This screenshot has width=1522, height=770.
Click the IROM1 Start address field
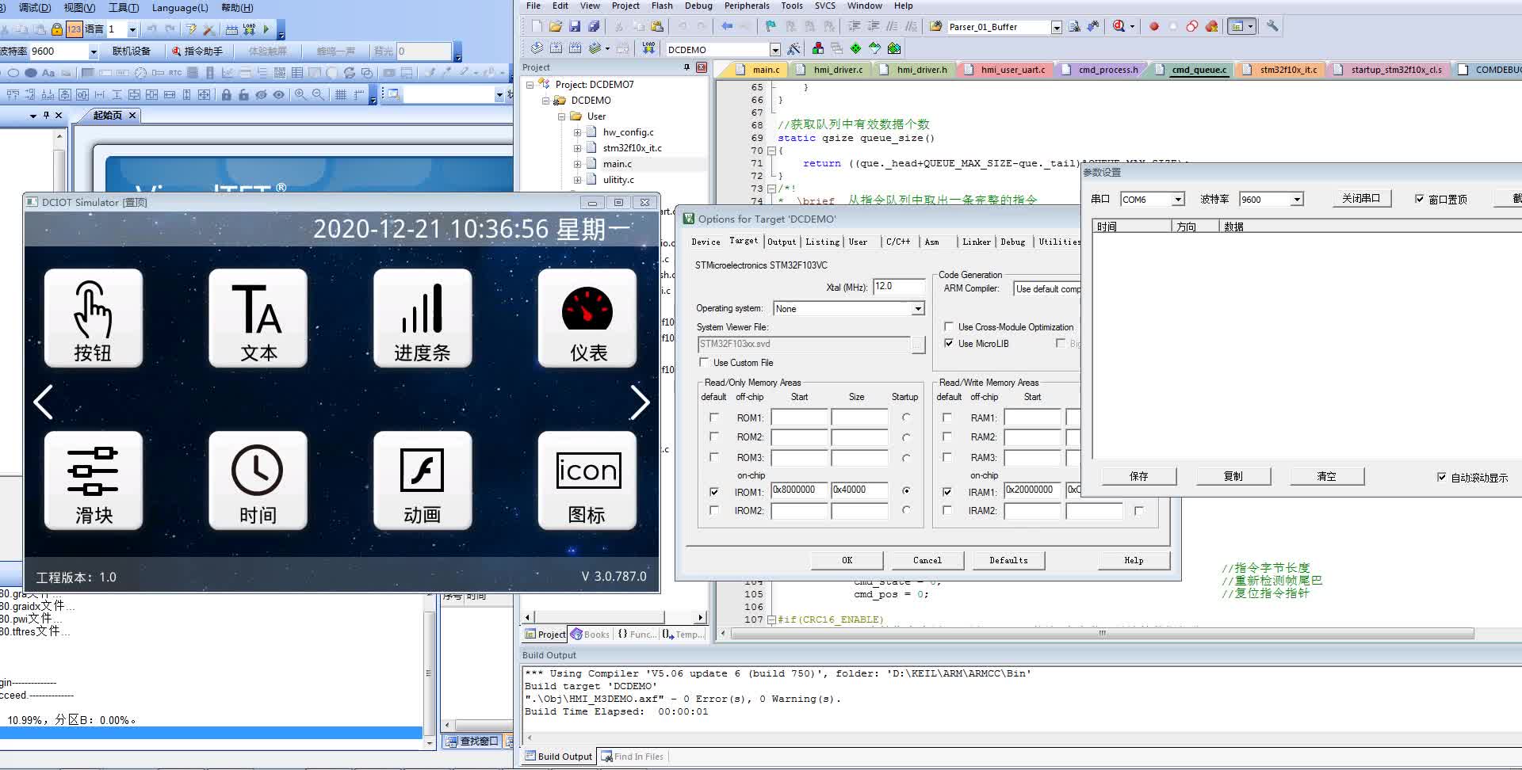(799, 490)
